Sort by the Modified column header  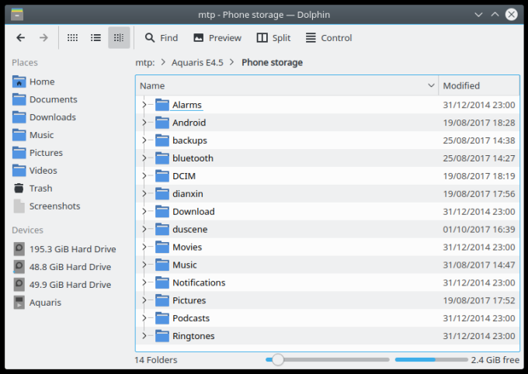(x=479, y=86)
